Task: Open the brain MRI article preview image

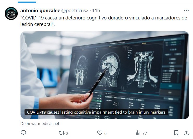Action: click(x=105, y=75)
